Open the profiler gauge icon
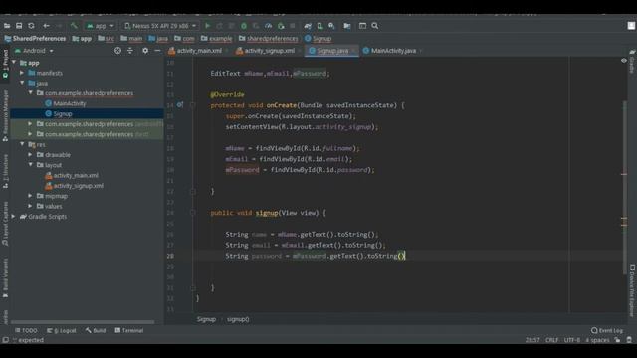 coord(268,26)
